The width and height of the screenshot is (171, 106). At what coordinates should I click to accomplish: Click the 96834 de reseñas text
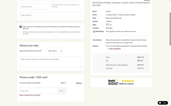click(x=126, y=84)
